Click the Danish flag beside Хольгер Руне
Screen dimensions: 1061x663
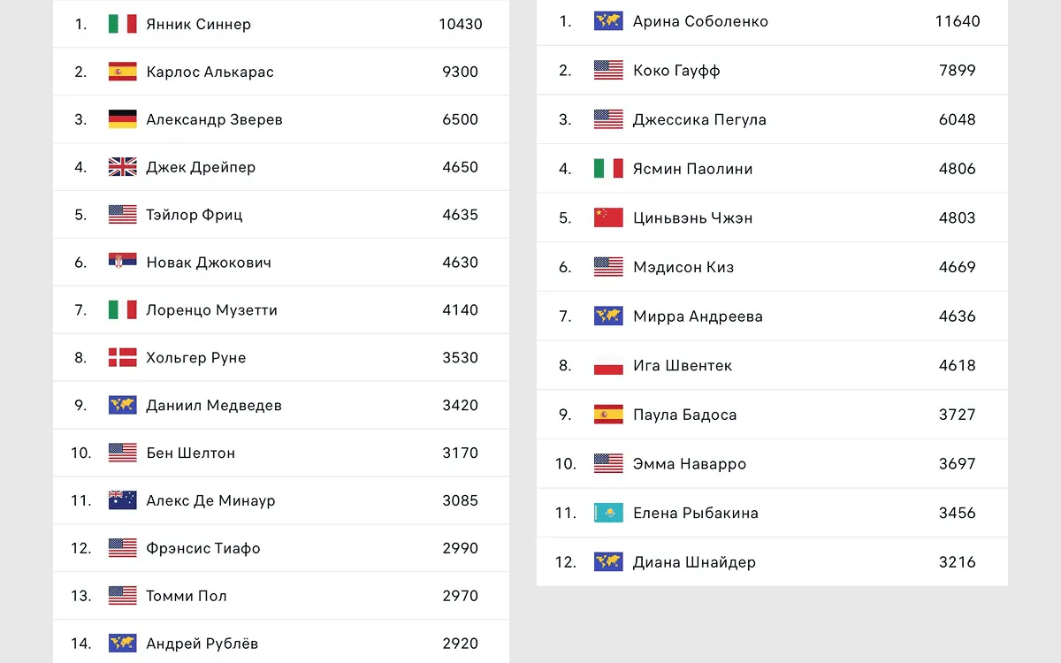[x=122, y=357]
